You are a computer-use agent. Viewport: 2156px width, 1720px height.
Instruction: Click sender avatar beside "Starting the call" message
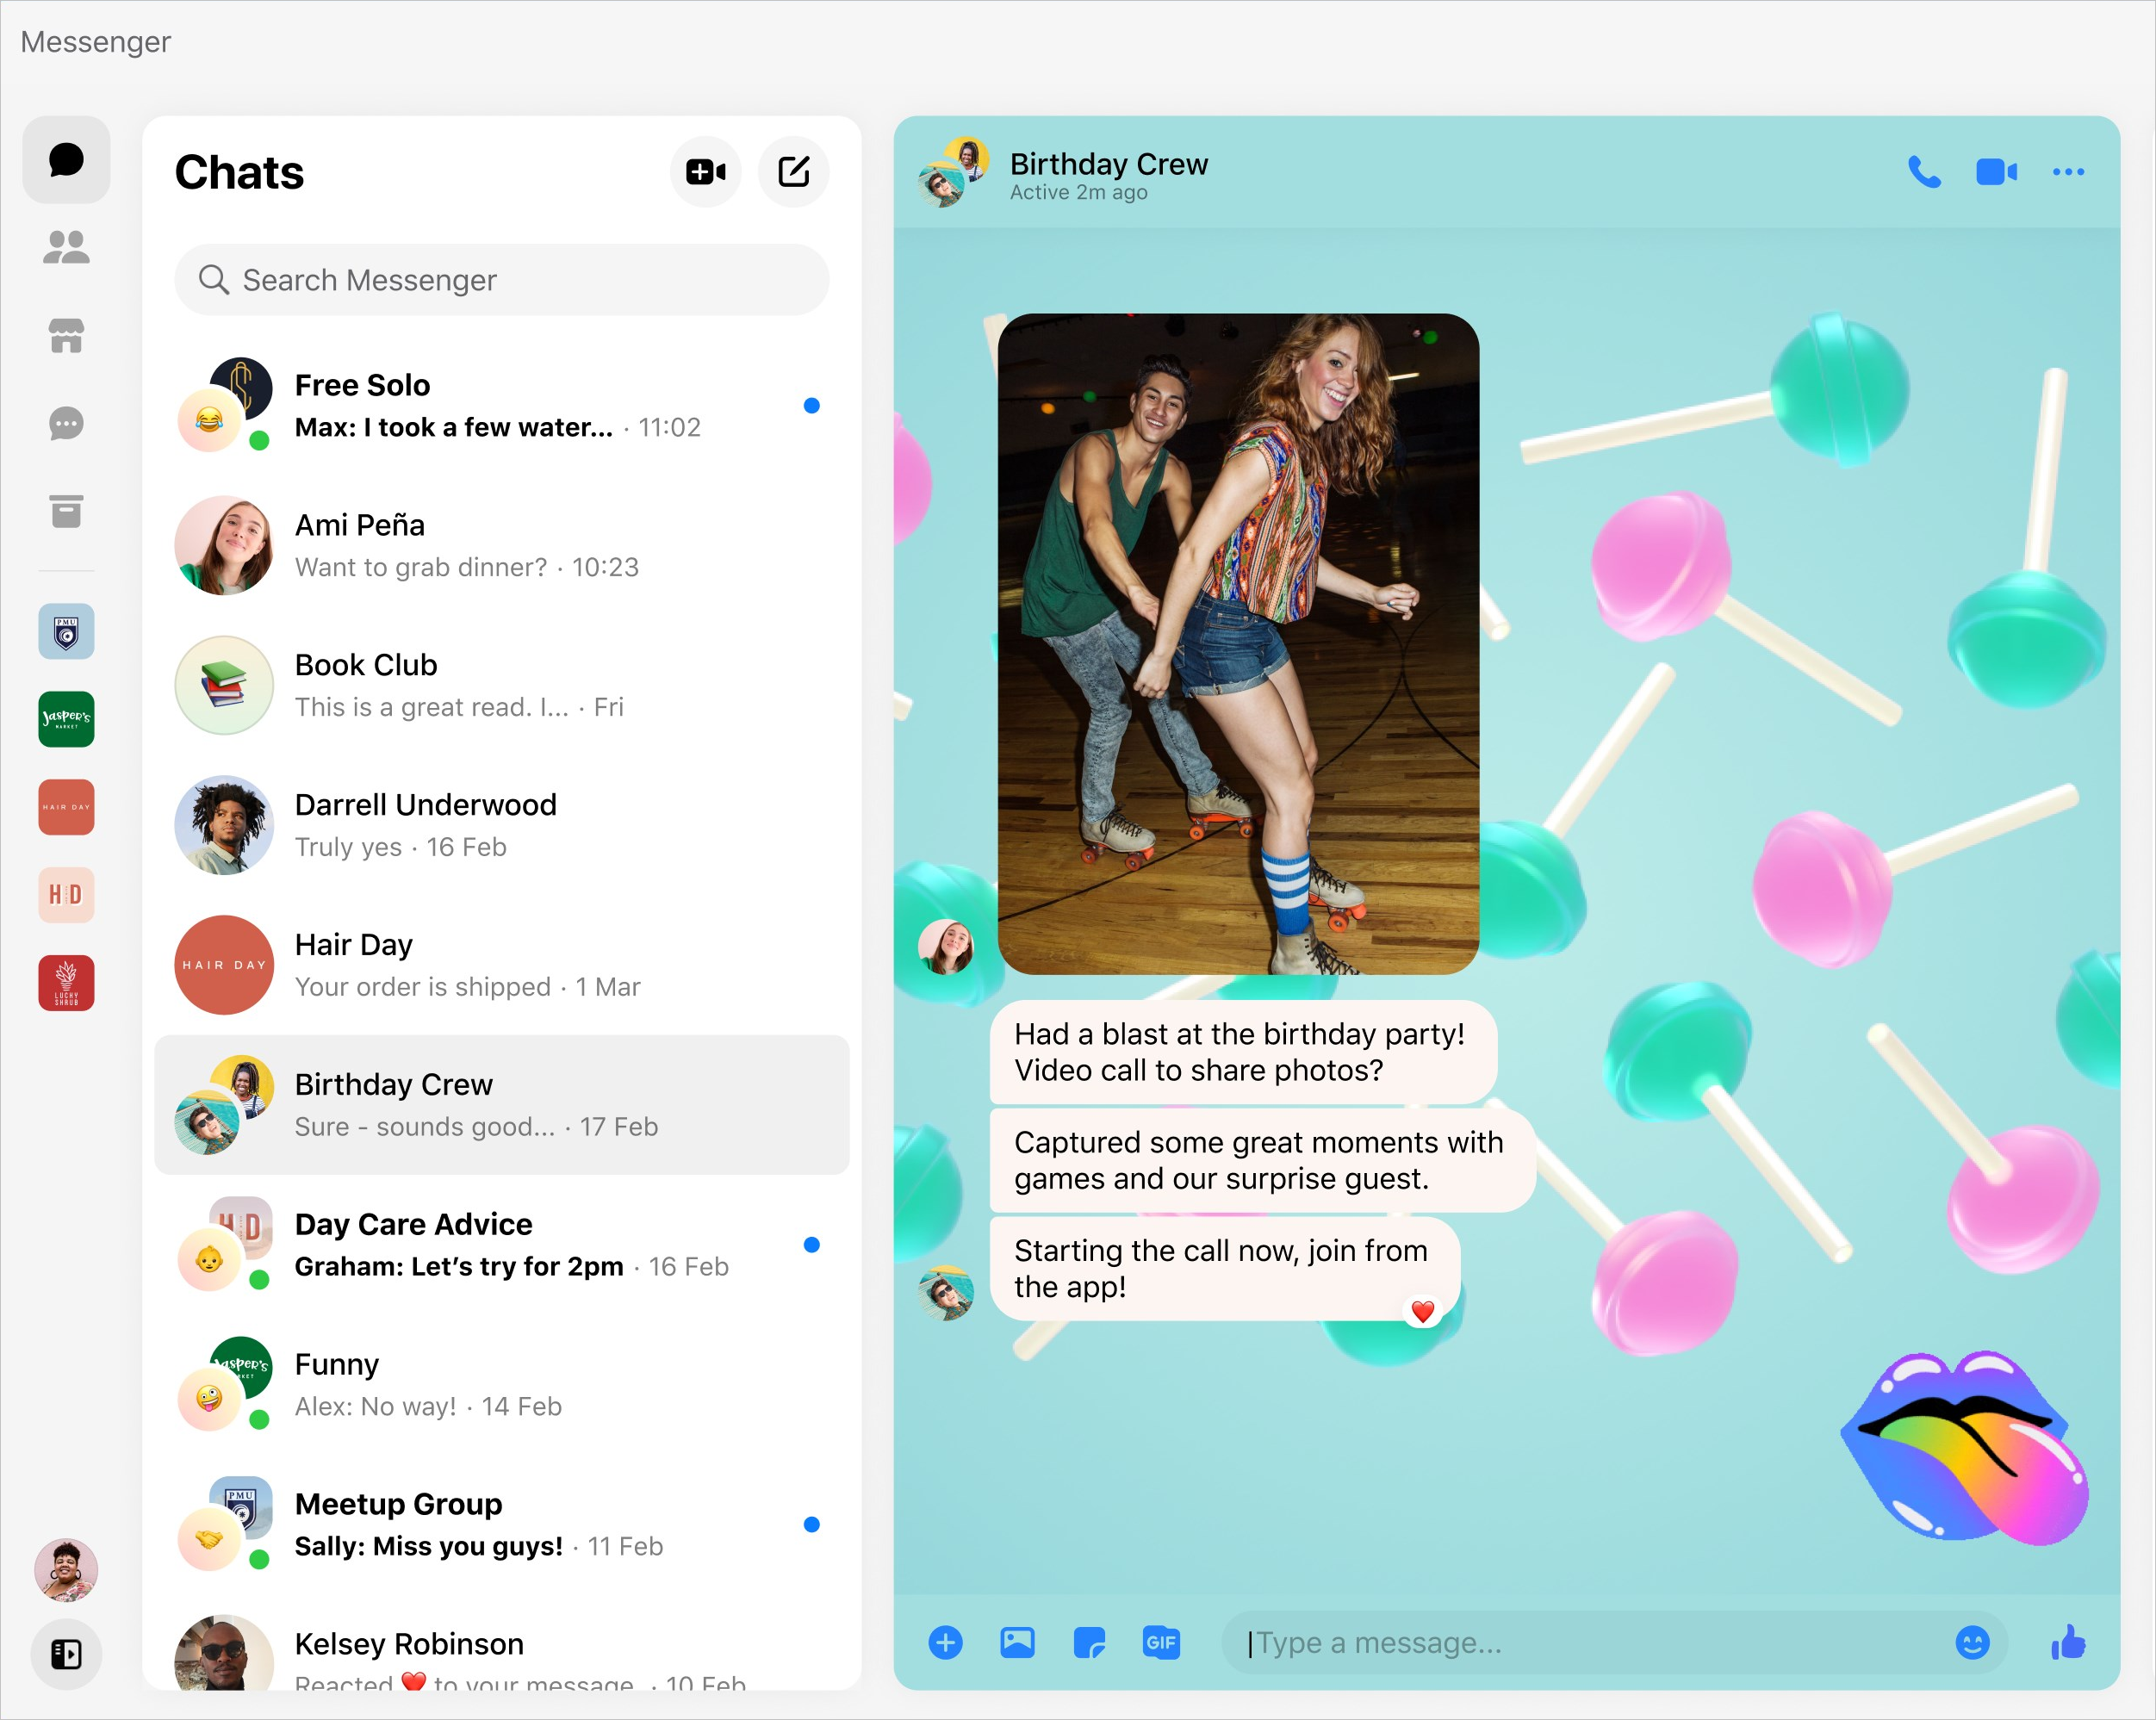[x=946, y=1293]
